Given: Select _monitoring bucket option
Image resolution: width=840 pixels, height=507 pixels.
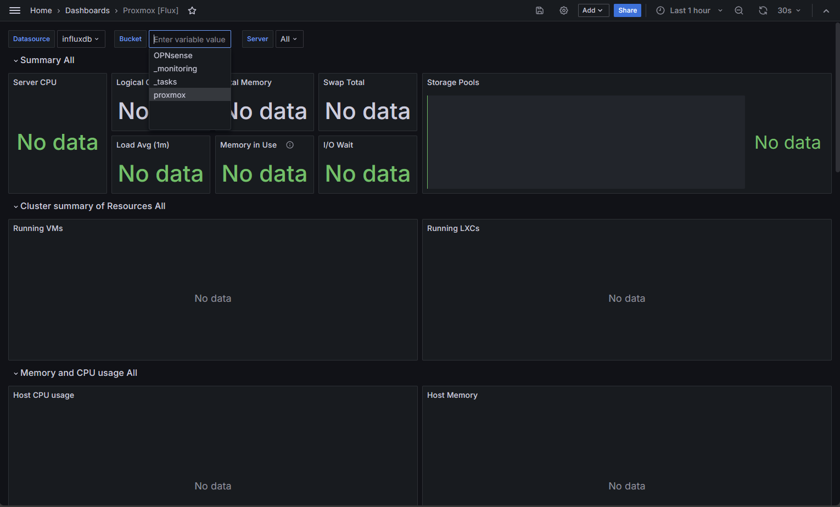Looking at the screenshot, I should pos(189,69).
